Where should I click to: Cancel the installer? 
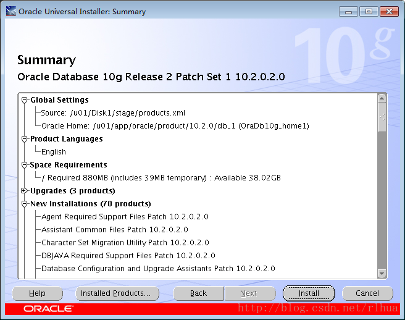(367, 293)
